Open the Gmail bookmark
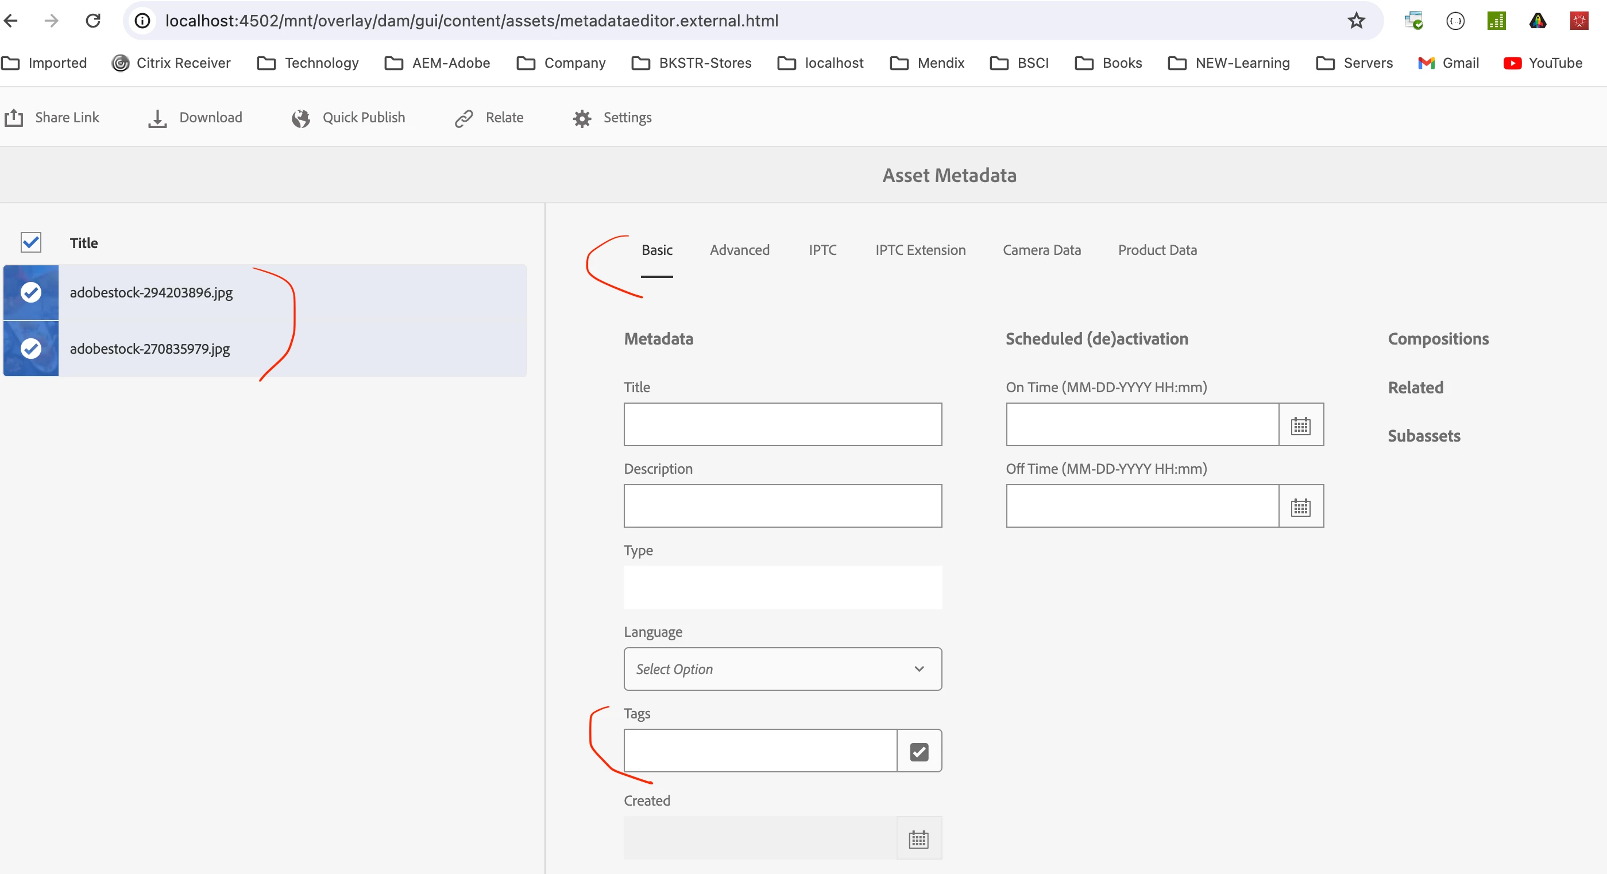Screen dimensions: 1607x874 click(x=1448, y=63)
